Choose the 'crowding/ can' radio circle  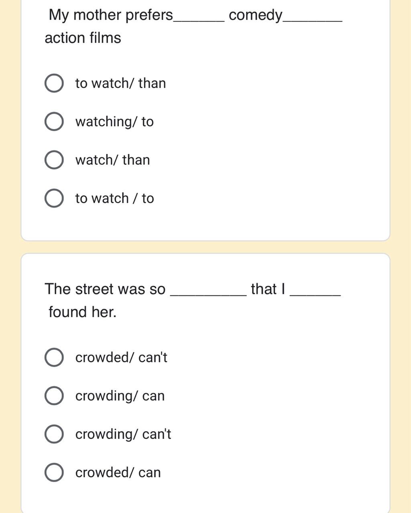pos(54,396)
